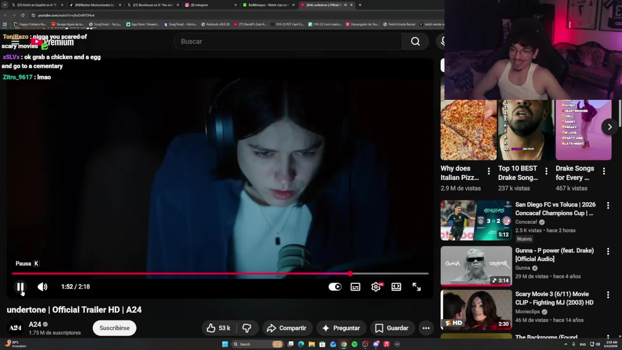Switch to the Instagram browser tab
Screen dimensions: 622x350
(x=210, y=5)
